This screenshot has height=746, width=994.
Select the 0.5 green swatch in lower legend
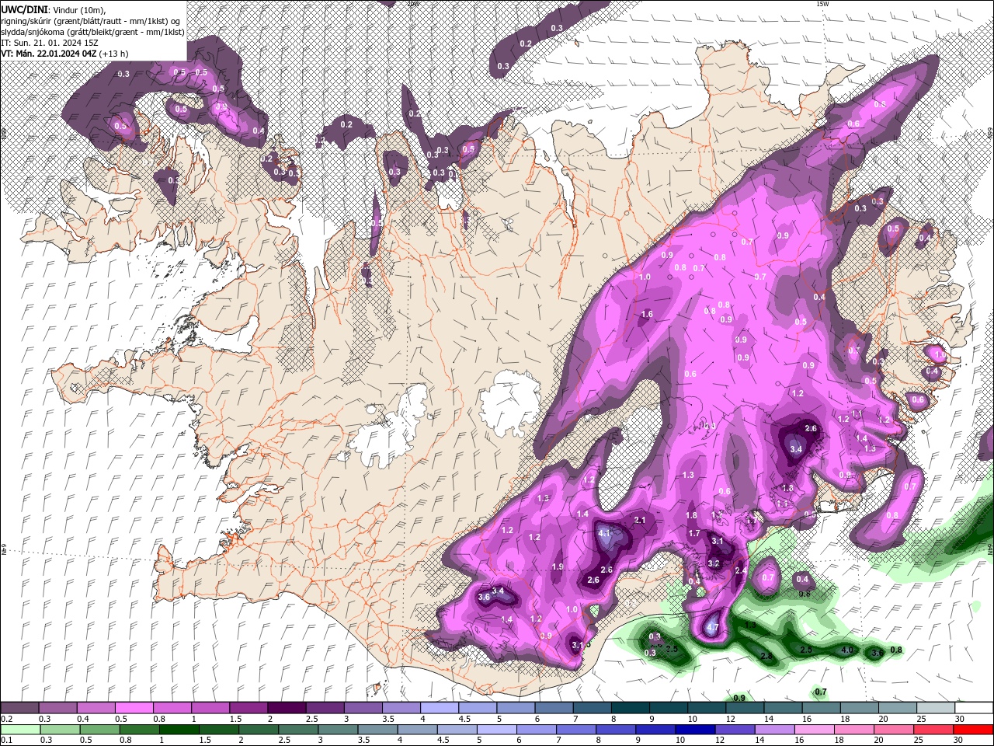99,730
